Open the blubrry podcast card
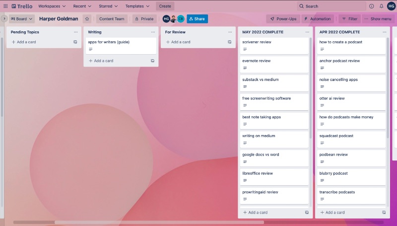Screen dimensions: 397x226 click(351, 177)
